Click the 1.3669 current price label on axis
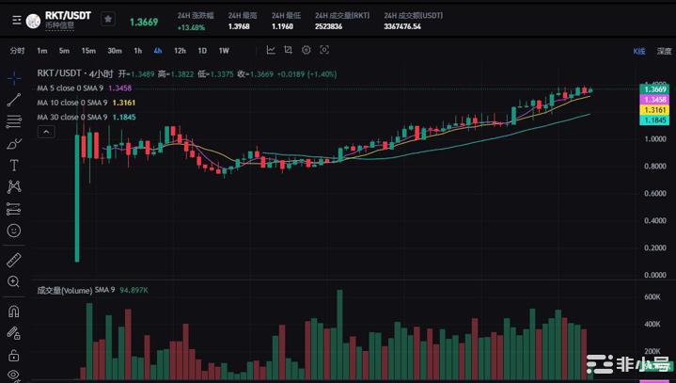This screenshot has height=383, width=676. [654, 88]
